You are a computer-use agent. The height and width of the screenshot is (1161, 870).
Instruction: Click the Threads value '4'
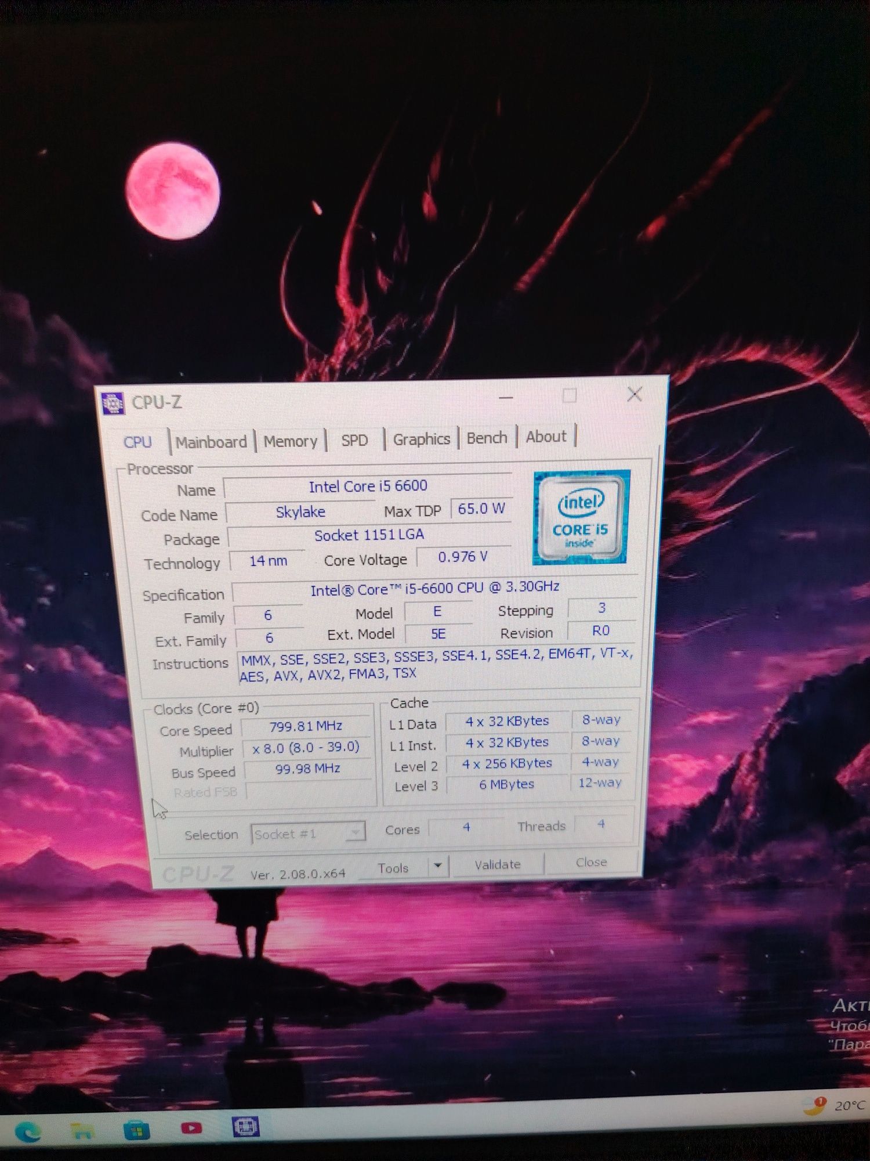(x=601, y=824)
